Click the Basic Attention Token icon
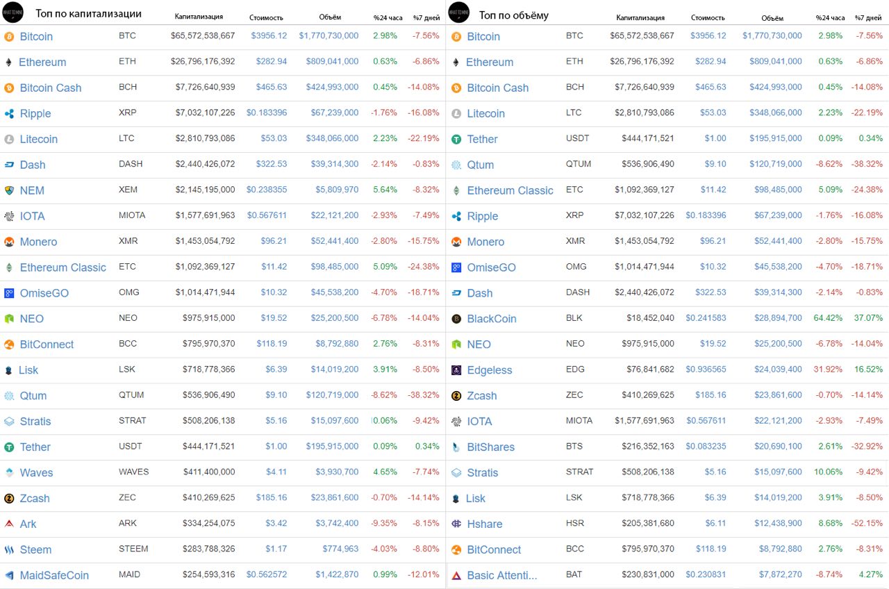This screenshot has height=589, width=889. coord(456,575)
